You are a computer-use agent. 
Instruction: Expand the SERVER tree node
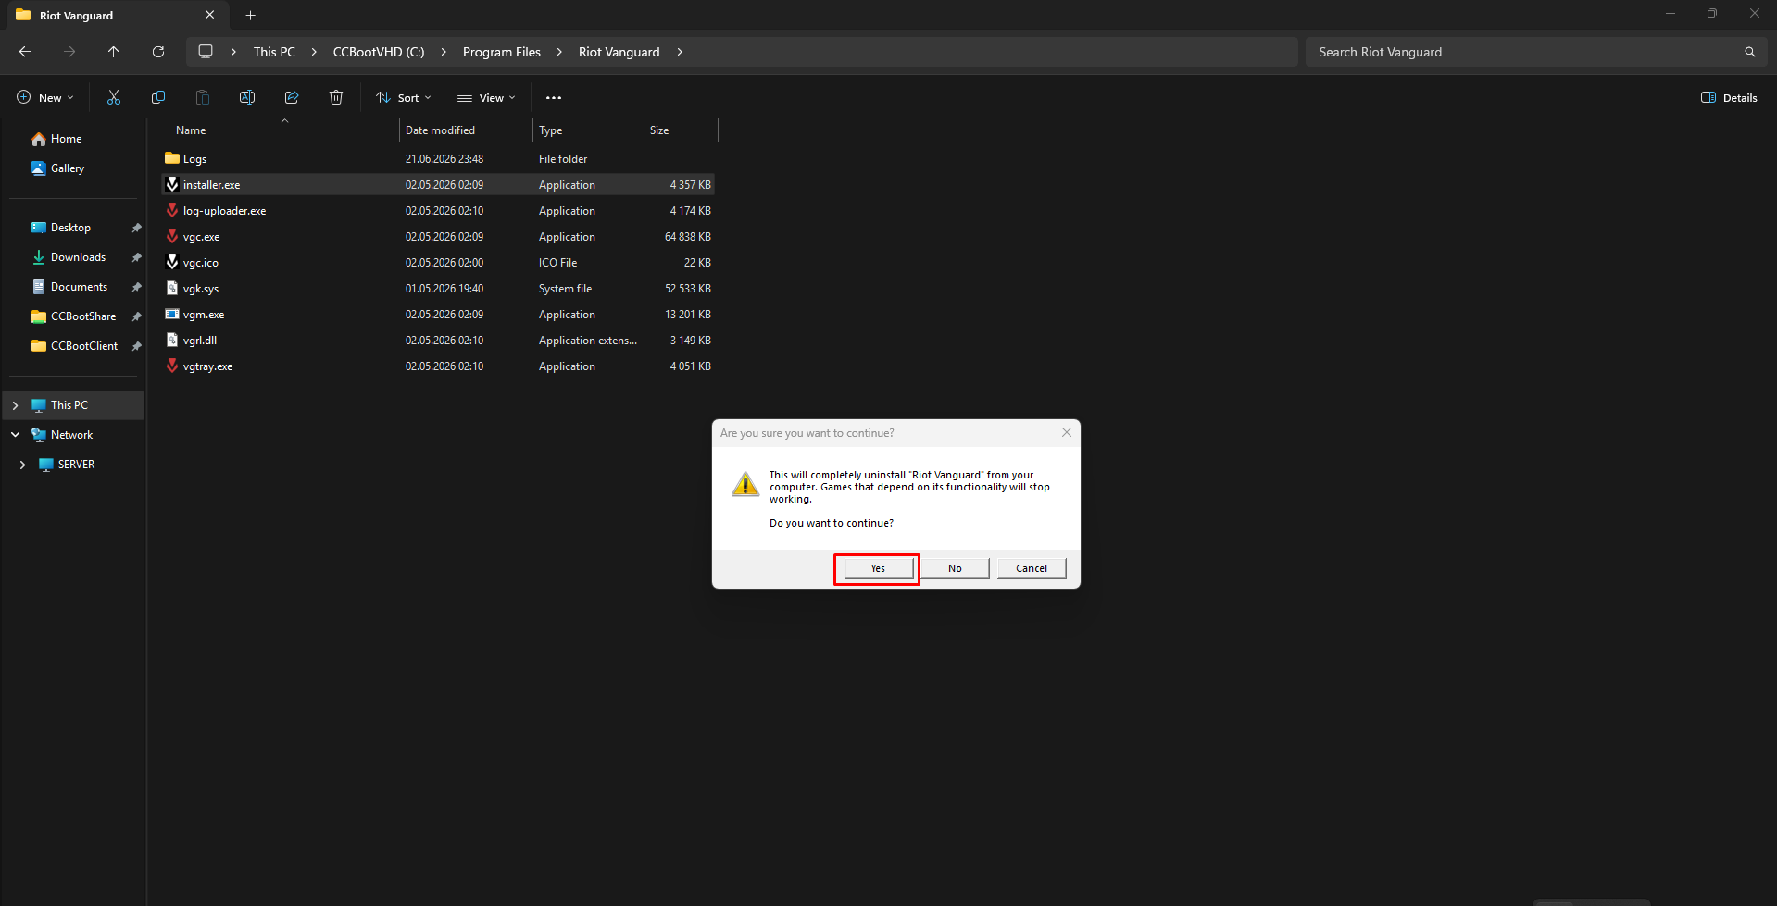pos(22,465)
